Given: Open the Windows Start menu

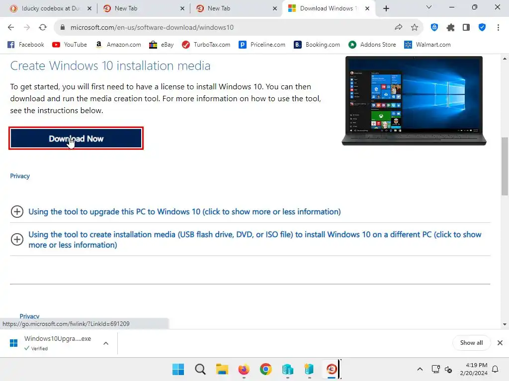Looking at the screenshot, I should tap(178, 369).
